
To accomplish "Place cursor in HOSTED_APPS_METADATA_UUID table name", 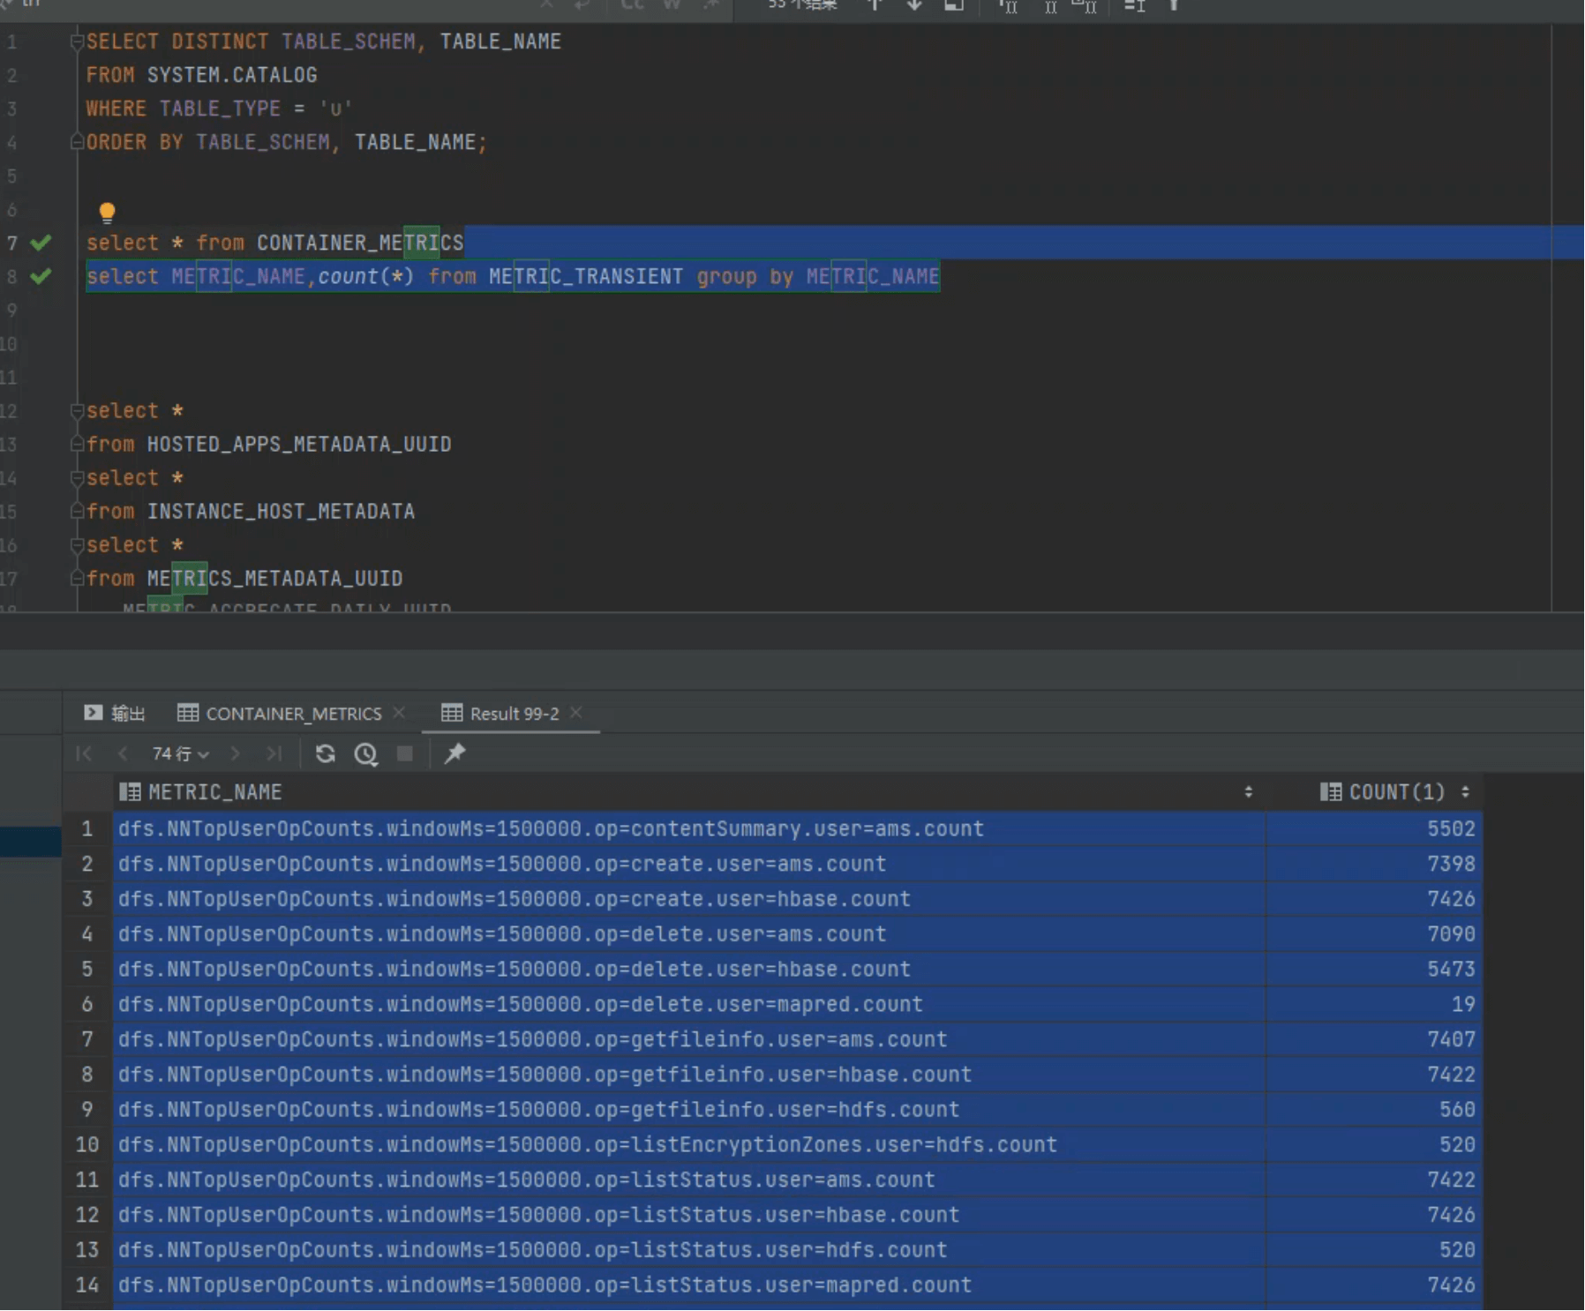I will tap(299, 445).
